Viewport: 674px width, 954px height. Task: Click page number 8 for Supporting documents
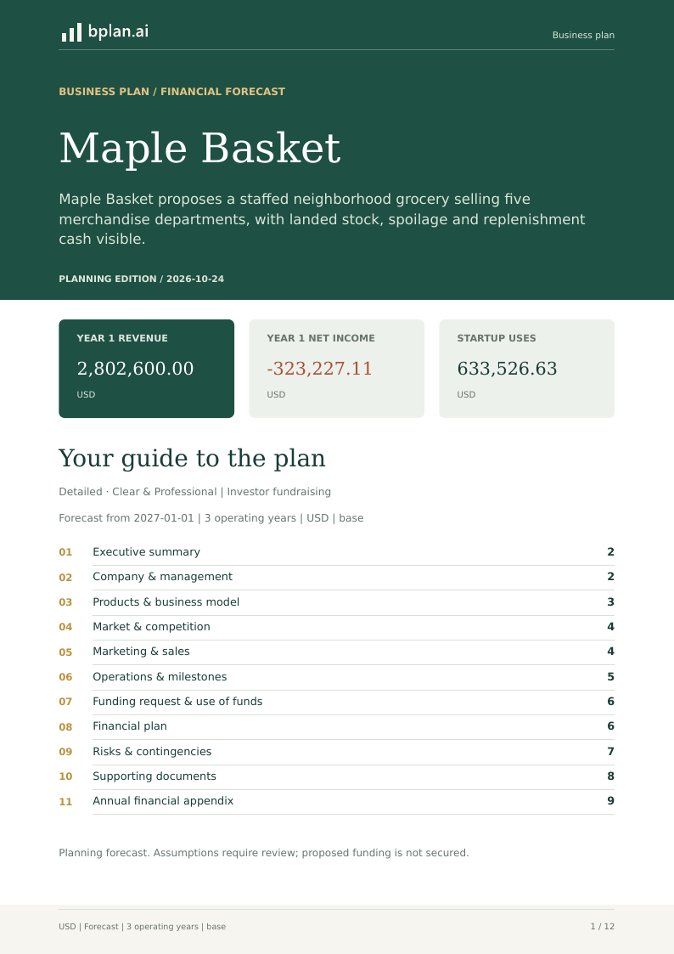tap(611, 776)
